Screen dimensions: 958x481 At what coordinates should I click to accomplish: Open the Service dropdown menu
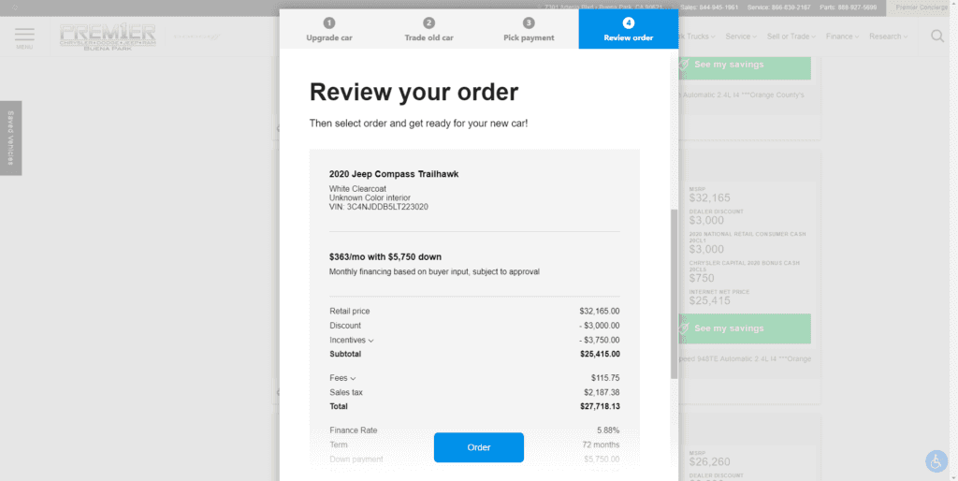[741, 36]
